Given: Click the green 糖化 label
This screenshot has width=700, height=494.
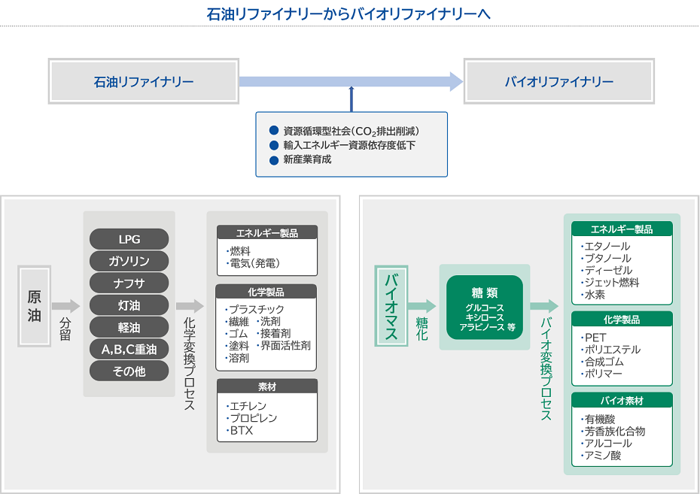Looking at the screenshot, I should coord(422,329).
